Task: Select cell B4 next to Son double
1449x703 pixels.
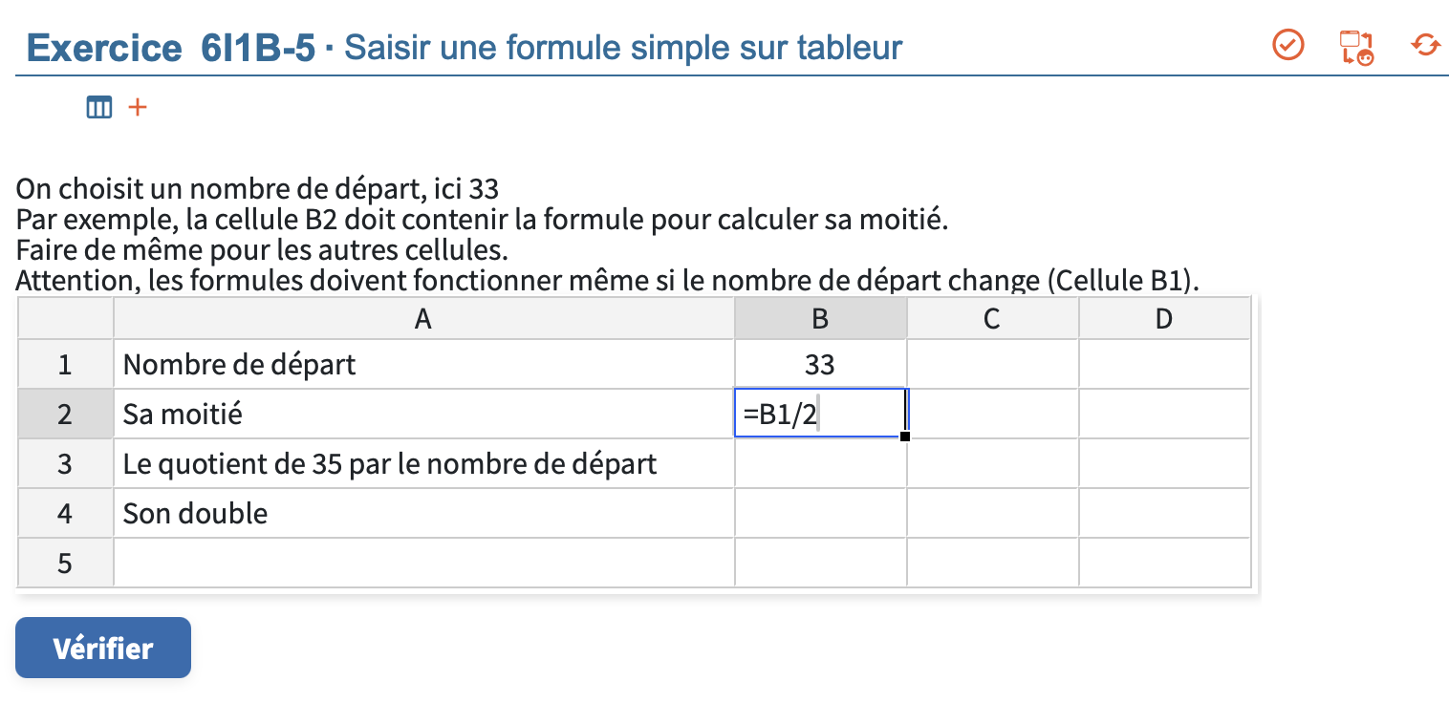Action: click(820, 513)
